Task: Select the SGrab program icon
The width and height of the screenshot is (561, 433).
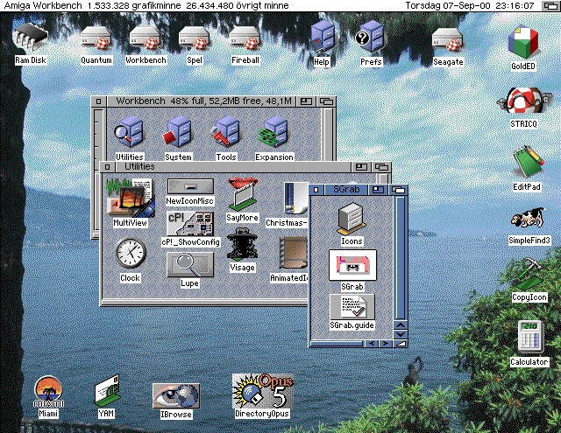Action: [352, 265]
